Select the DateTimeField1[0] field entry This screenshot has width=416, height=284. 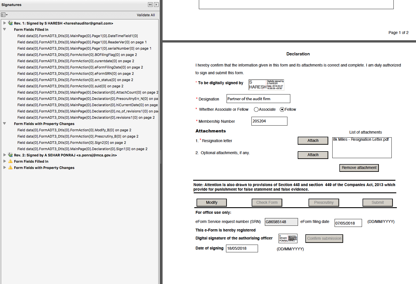[78, 36]
